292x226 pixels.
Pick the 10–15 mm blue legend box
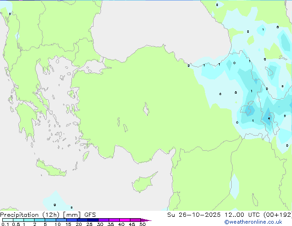[61, 220]
